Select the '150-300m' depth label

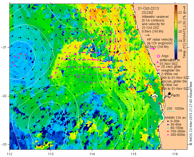[x=178, y=131]
